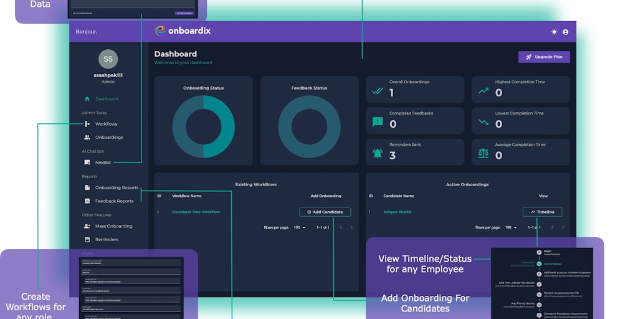This screenshot has width=638, height=319.
Task: Click Add Candidate for Developer Role Workflow
Action: [x=325, y=212]
